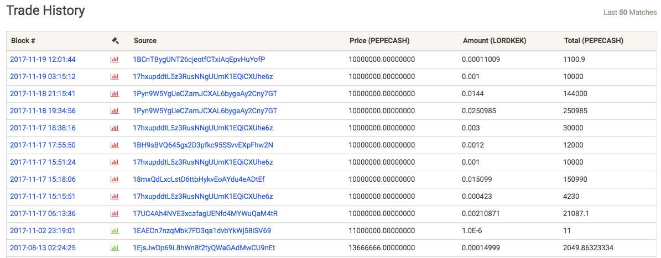The width and height of the screenshot is (661, 258).
Task: Select the price cell 11000000.00000000
Action: 382,230
